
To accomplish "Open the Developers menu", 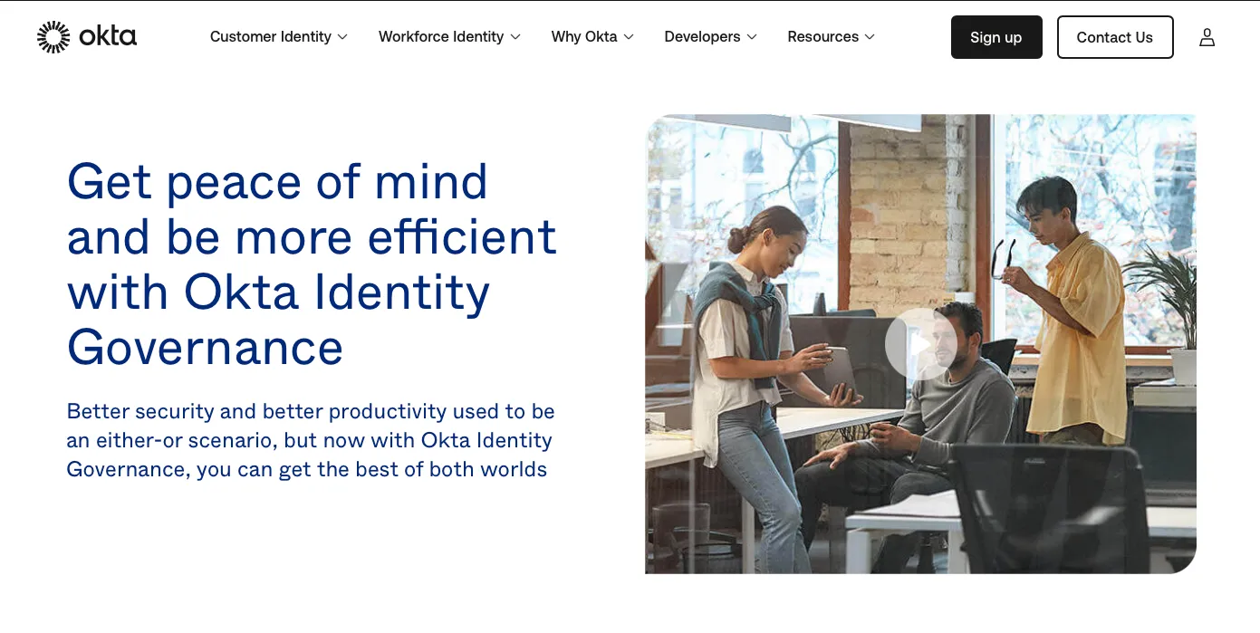I will point(711,37).
